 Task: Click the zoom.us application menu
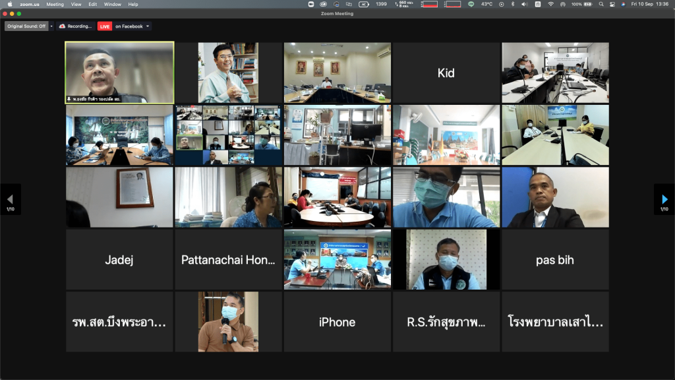(29, 4)
